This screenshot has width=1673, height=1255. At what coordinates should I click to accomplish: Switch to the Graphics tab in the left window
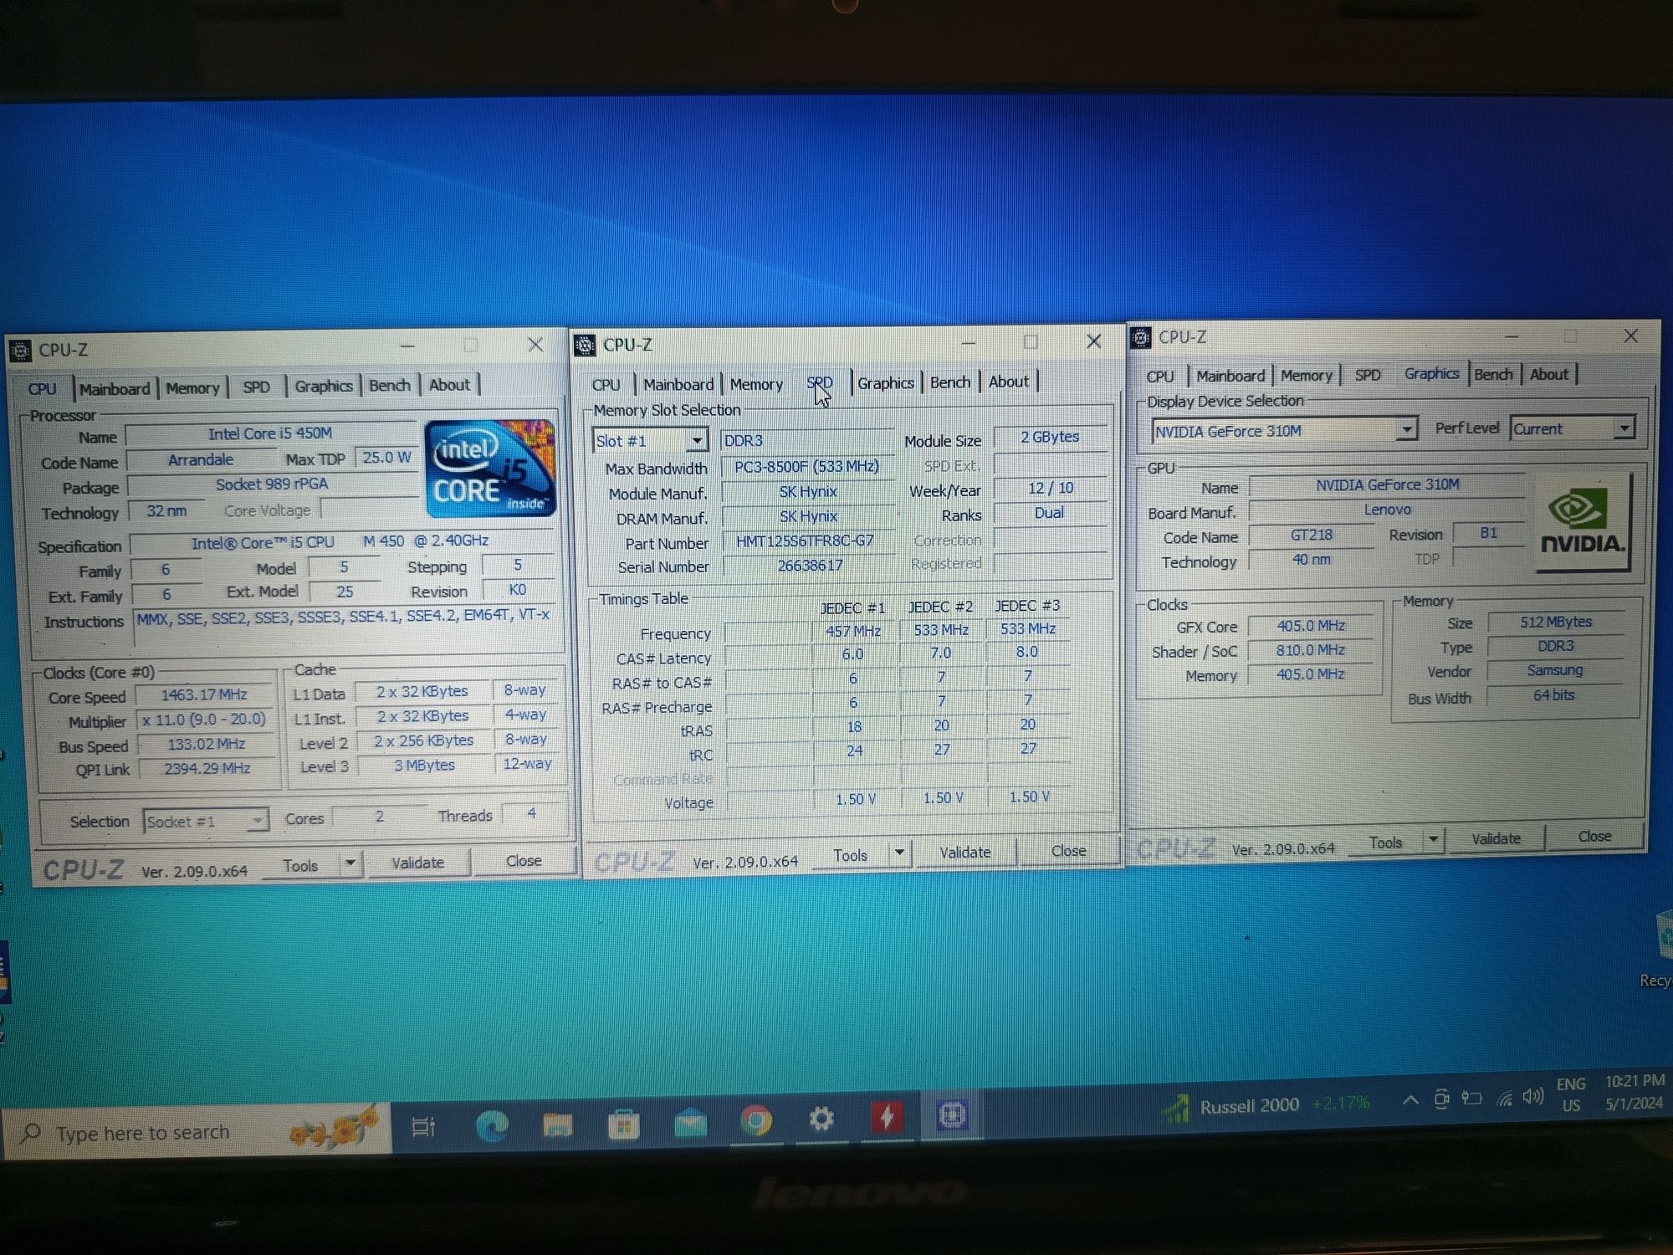click(323, 386)
